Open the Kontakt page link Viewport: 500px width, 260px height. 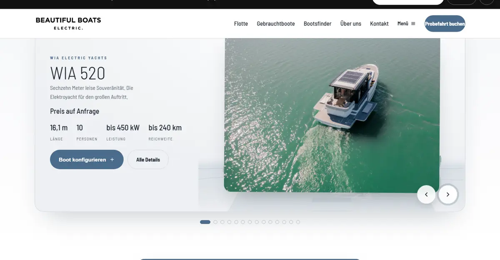tap(379, 24)
